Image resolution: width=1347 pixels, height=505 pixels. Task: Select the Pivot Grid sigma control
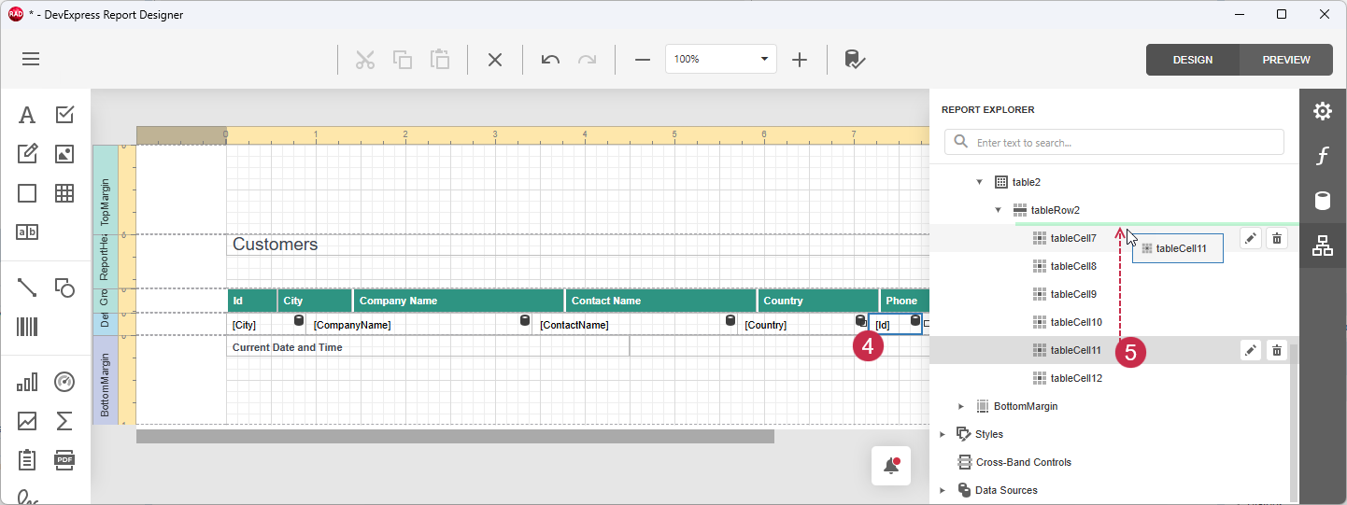[x=64, y=421]
